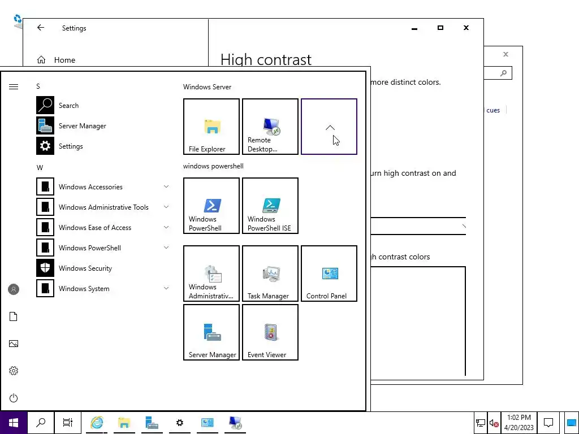Open the clock showing 1:02 PM
The width and height of the screenshot is (579, 434).
pos(519,423)
